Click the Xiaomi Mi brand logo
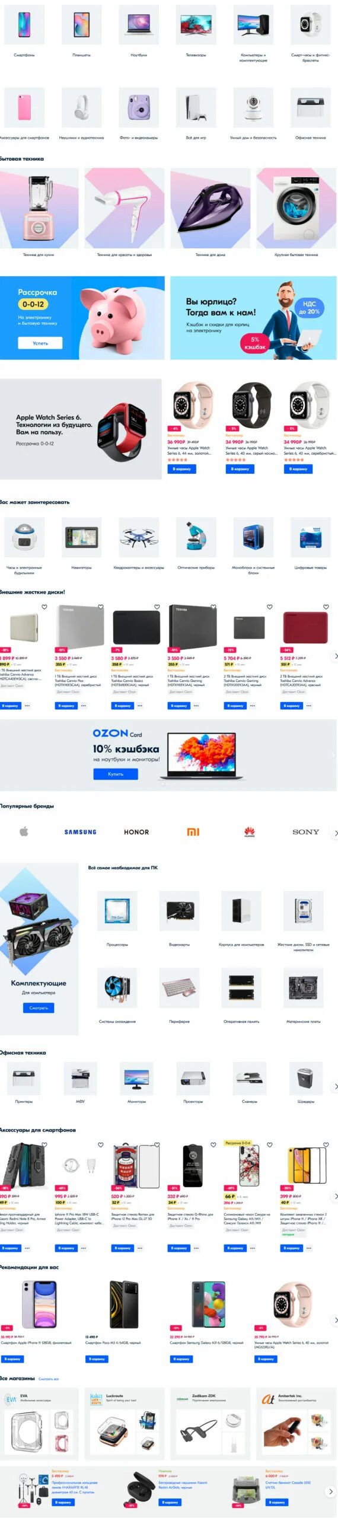This screenshot has width=338, height=1518. pos(193,832)
